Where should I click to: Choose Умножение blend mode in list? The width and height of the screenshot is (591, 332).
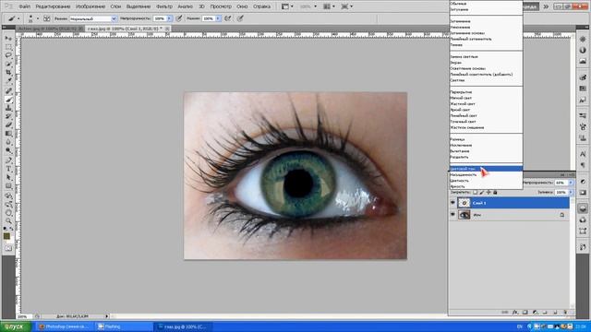(x=486, y=27)
